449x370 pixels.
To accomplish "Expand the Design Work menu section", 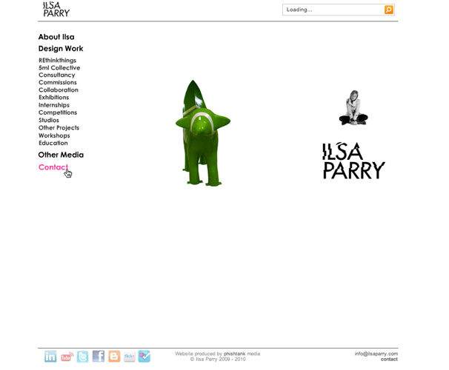I will pyautogui.click(x=61, y=49).
